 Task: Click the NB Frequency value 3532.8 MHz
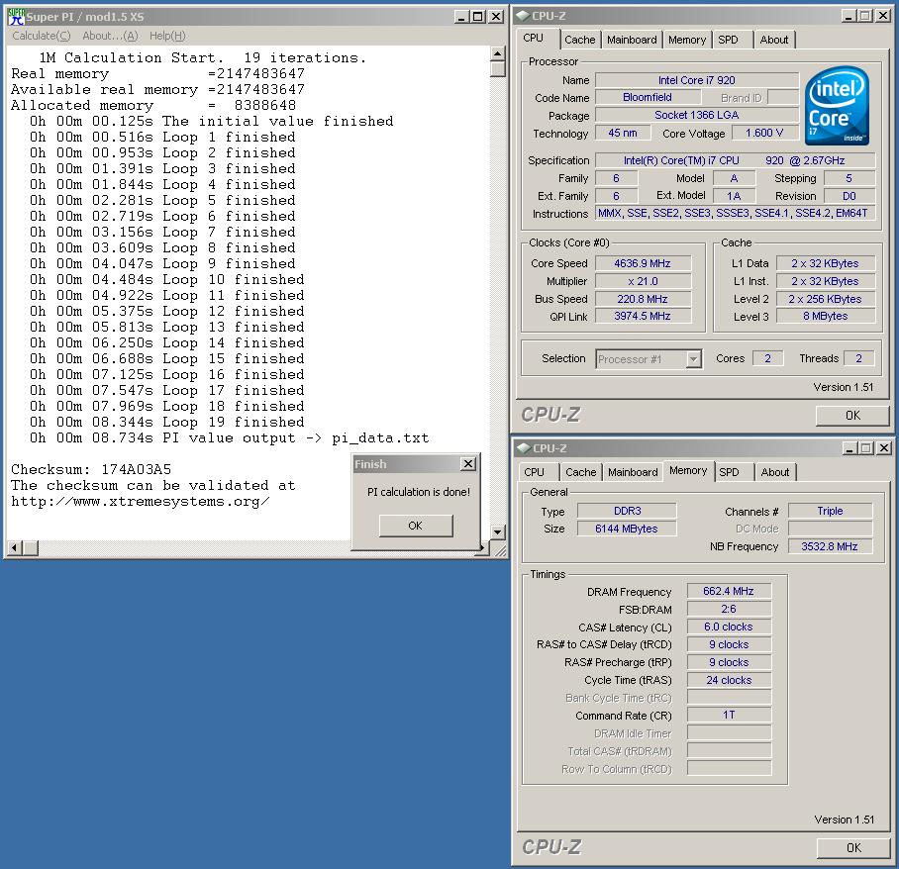tap(831, 546)
